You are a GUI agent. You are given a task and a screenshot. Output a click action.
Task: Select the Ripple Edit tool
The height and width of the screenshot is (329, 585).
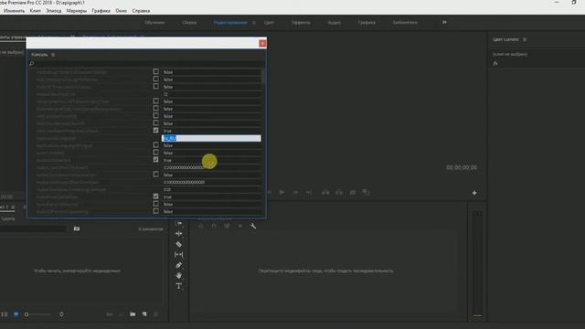pos(179,234)
